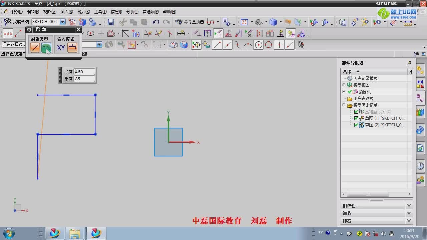Open the 帮助 menu
This screenshot has height=240, width=427.
pyautogui.click(x=169, y=12)
